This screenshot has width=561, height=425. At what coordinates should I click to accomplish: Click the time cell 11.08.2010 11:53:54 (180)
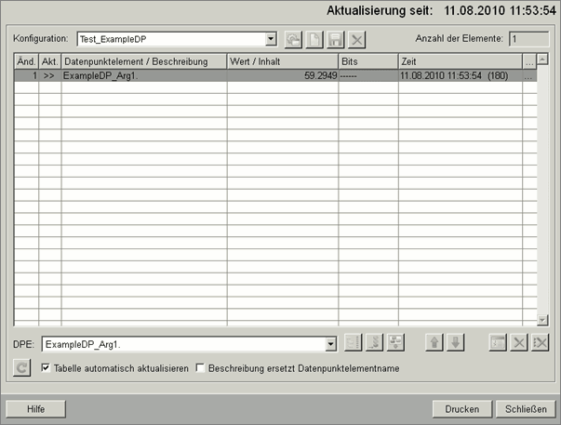click(461, 75)
